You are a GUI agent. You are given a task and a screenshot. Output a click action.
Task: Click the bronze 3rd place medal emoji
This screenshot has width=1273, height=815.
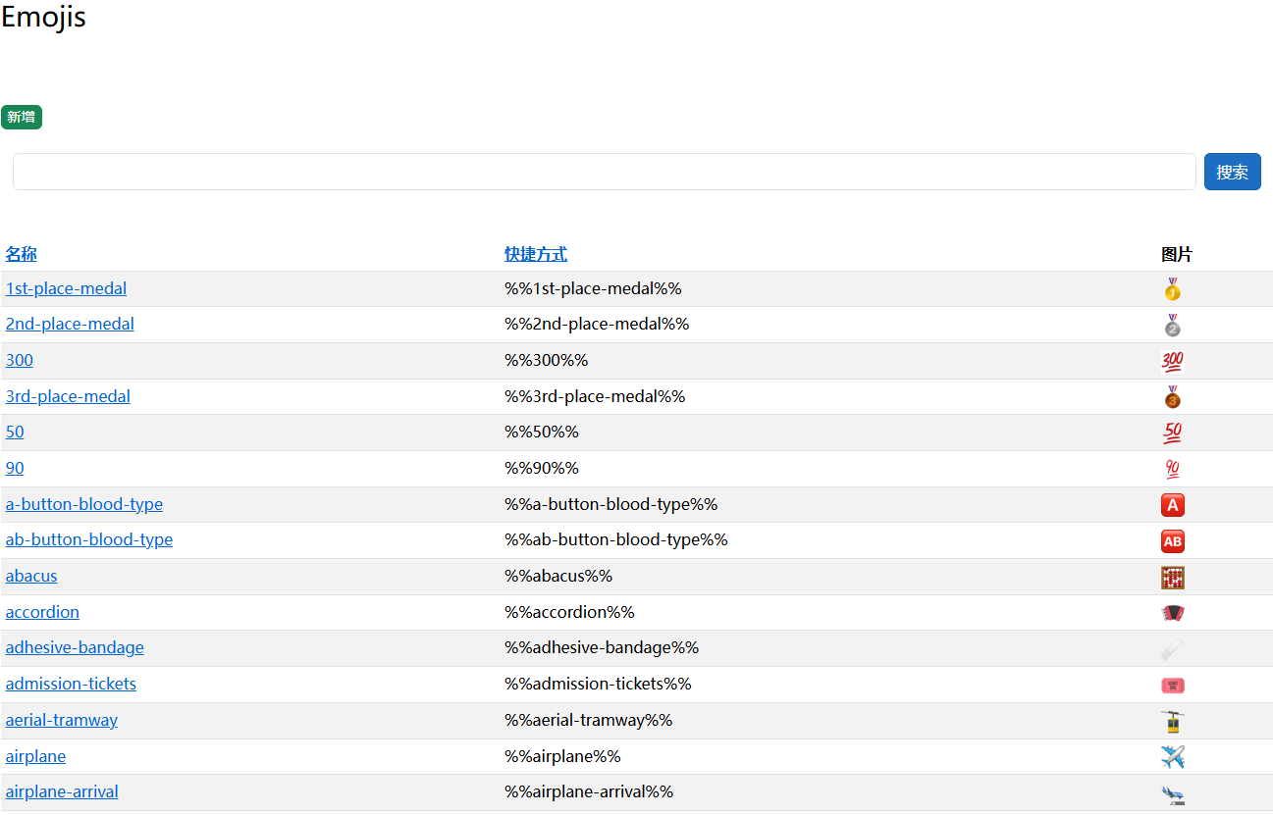(1172, 397)
